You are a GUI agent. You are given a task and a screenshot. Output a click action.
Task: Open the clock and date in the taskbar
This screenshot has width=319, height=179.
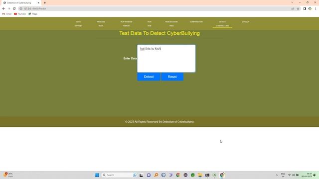coord(307,175)
